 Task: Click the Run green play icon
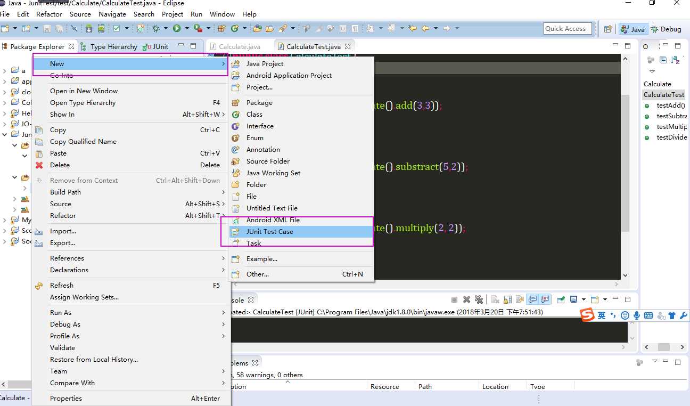(x=176, y=28)
